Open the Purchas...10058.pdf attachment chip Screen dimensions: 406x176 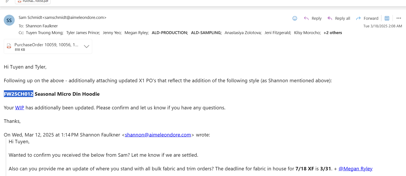pyautogui.click(x=33, y=2)
